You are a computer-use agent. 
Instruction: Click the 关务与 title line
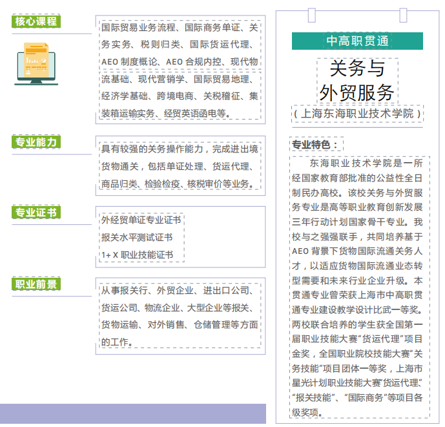[357, 68]
